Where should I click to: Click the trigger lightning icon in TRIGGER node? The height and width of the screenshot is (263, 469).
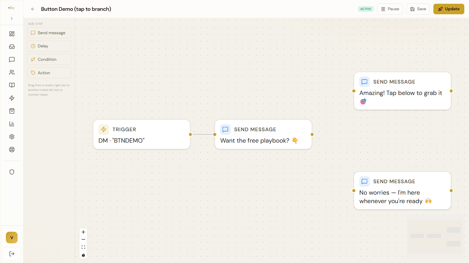point(103,129)
